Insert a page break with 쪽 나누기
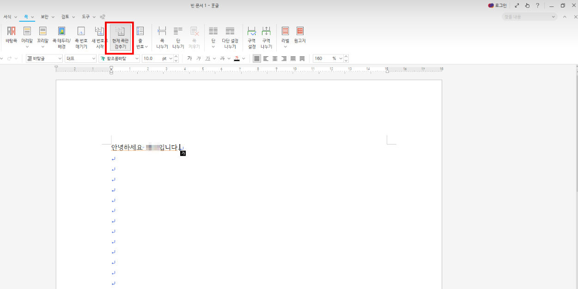The image size is (578, 289). coord(162,36)
